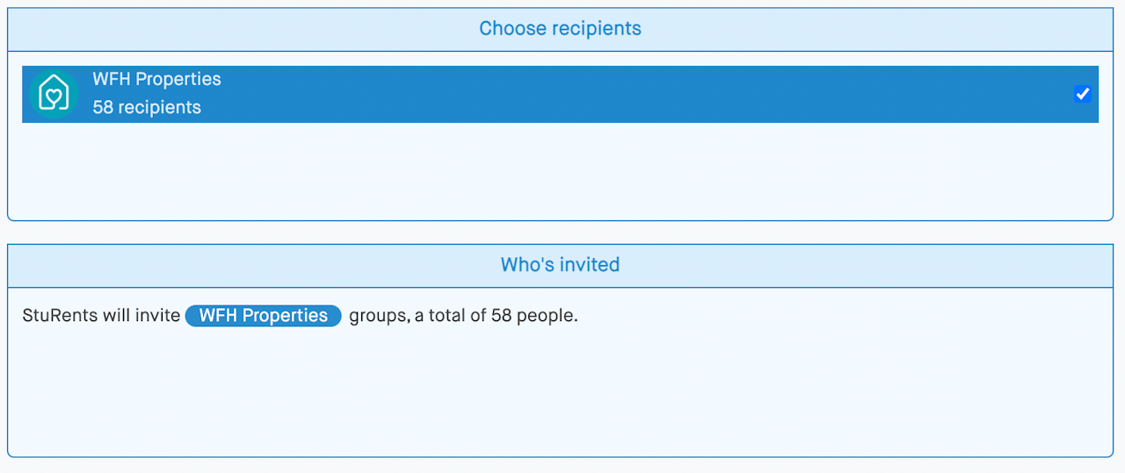The image size is (1125, 473).
Task: Click the WFH Properties house-heart icon
Action: click(x=54, y=93)
